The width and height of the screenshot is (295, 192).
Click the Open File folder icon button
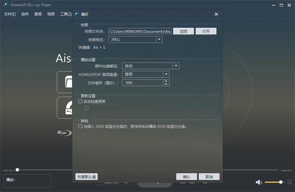65,82
